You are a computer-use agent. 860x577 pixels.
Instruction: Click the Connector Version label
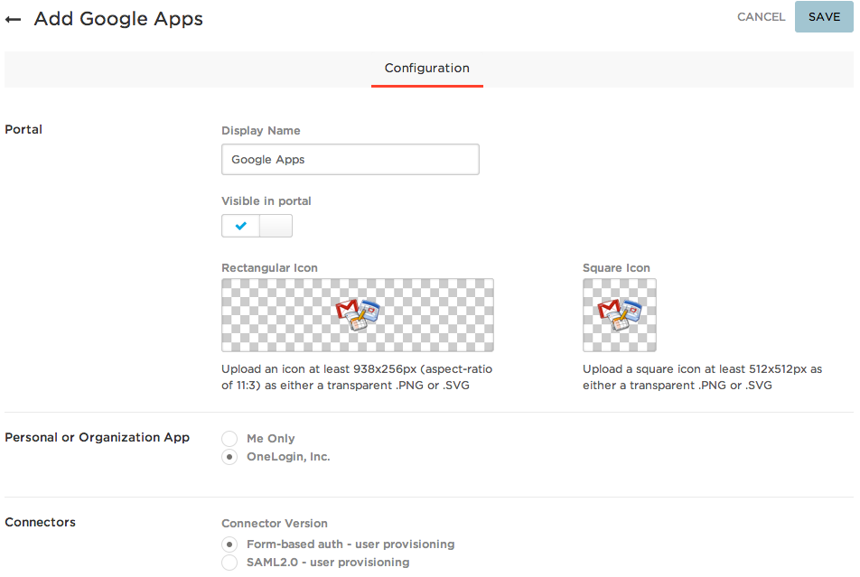click(x=275, y=523)
